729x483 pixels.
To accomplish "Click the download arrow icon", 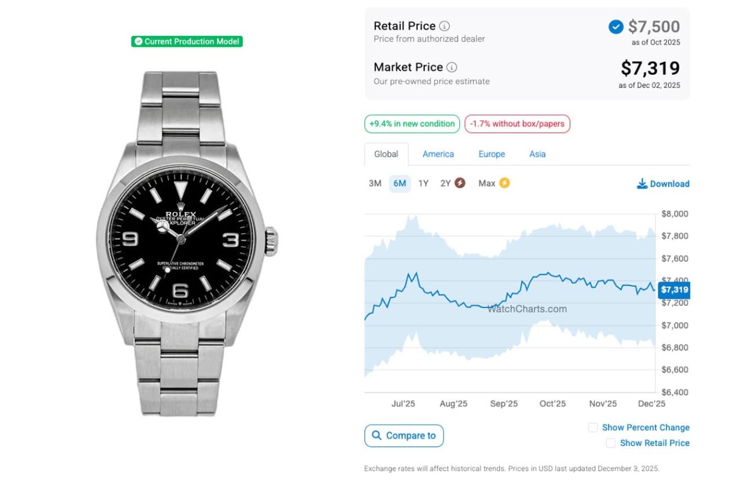I will (642, 183).
